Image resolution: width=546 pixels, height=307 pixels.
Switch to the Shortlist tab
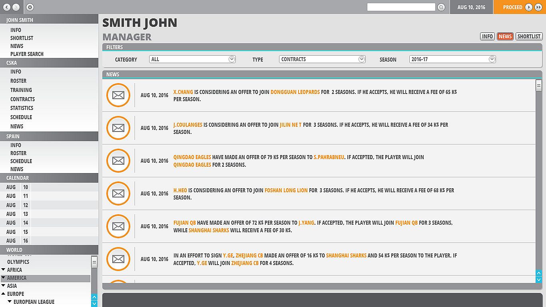tap(529, 36)
